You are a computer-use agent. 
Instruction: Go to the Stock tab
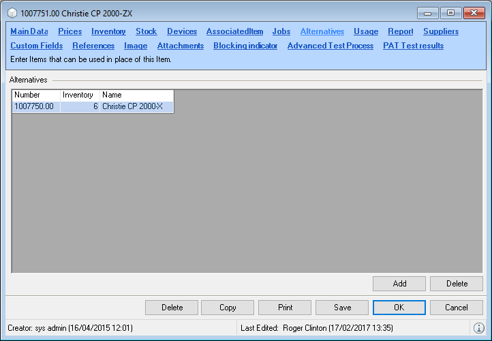tap(146, 31)
